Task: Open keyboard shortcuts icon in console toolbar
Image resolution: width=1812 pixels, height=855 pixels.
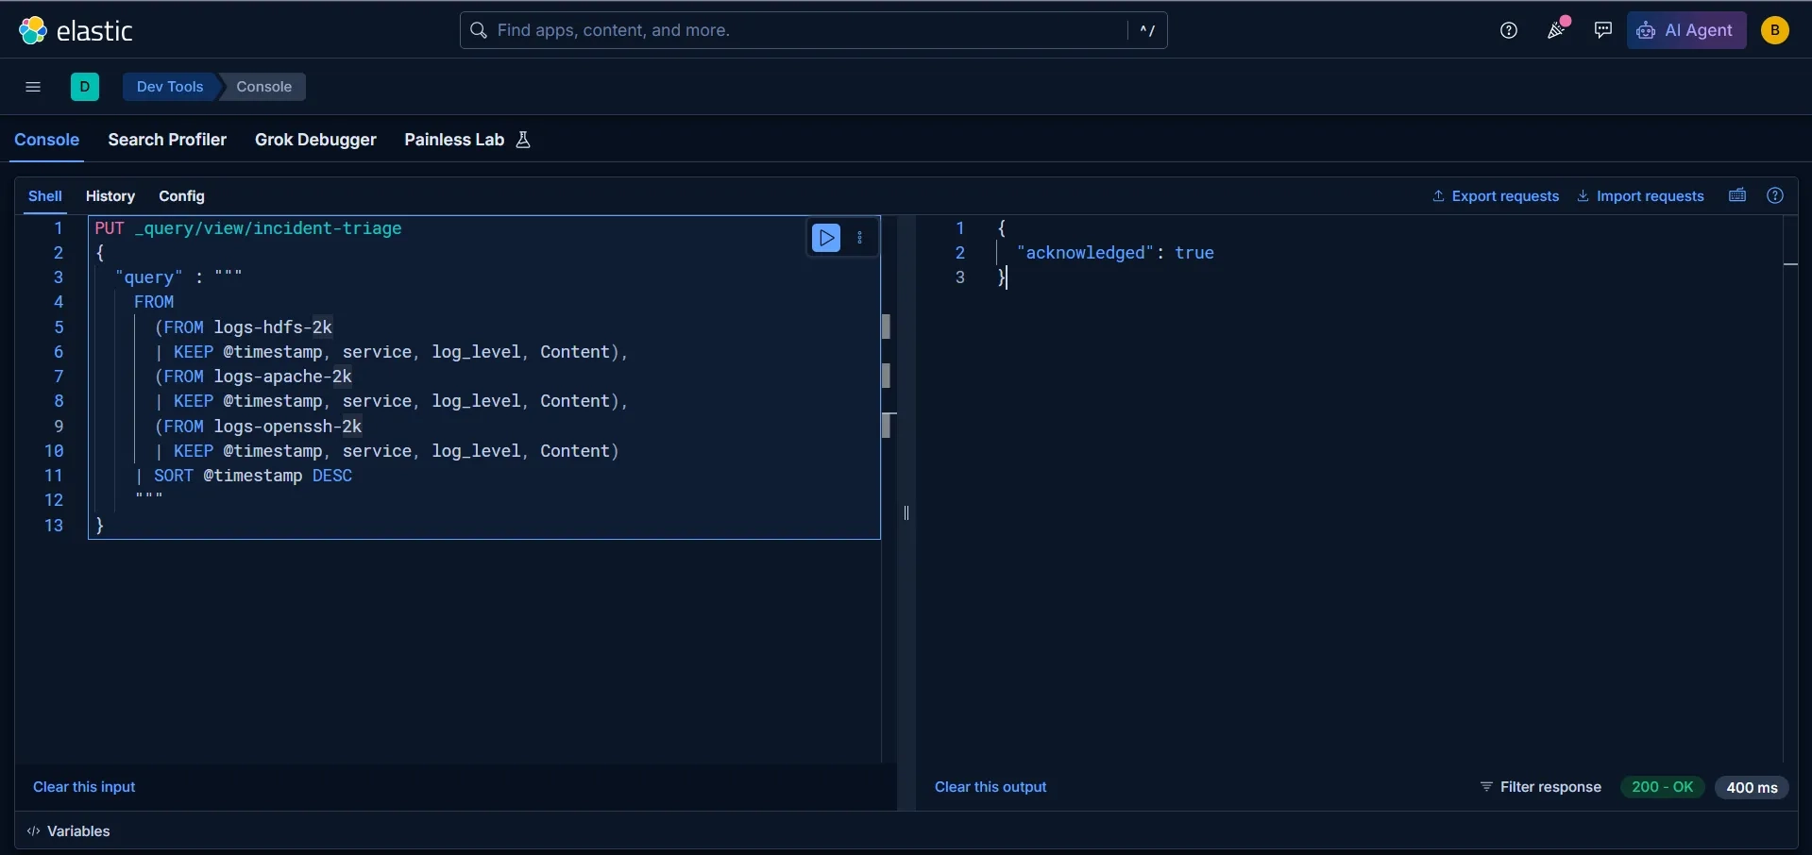Action: tap(1737, 195)
